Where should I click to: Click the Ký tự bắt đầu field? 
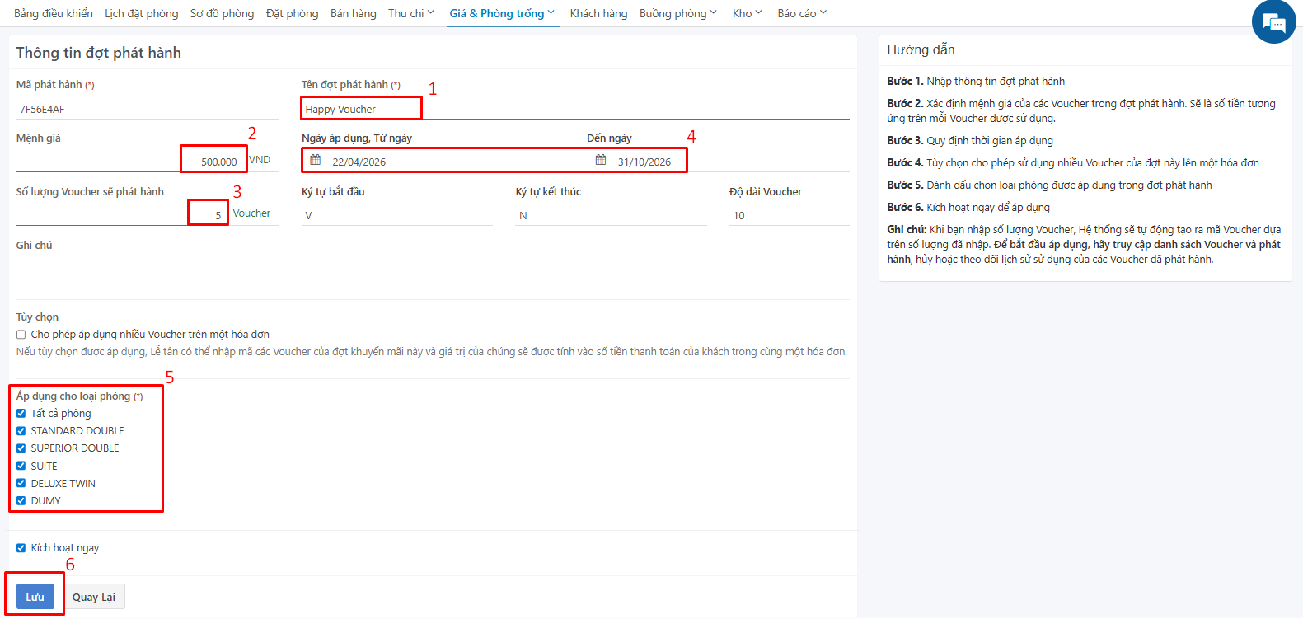coord(397,215)
